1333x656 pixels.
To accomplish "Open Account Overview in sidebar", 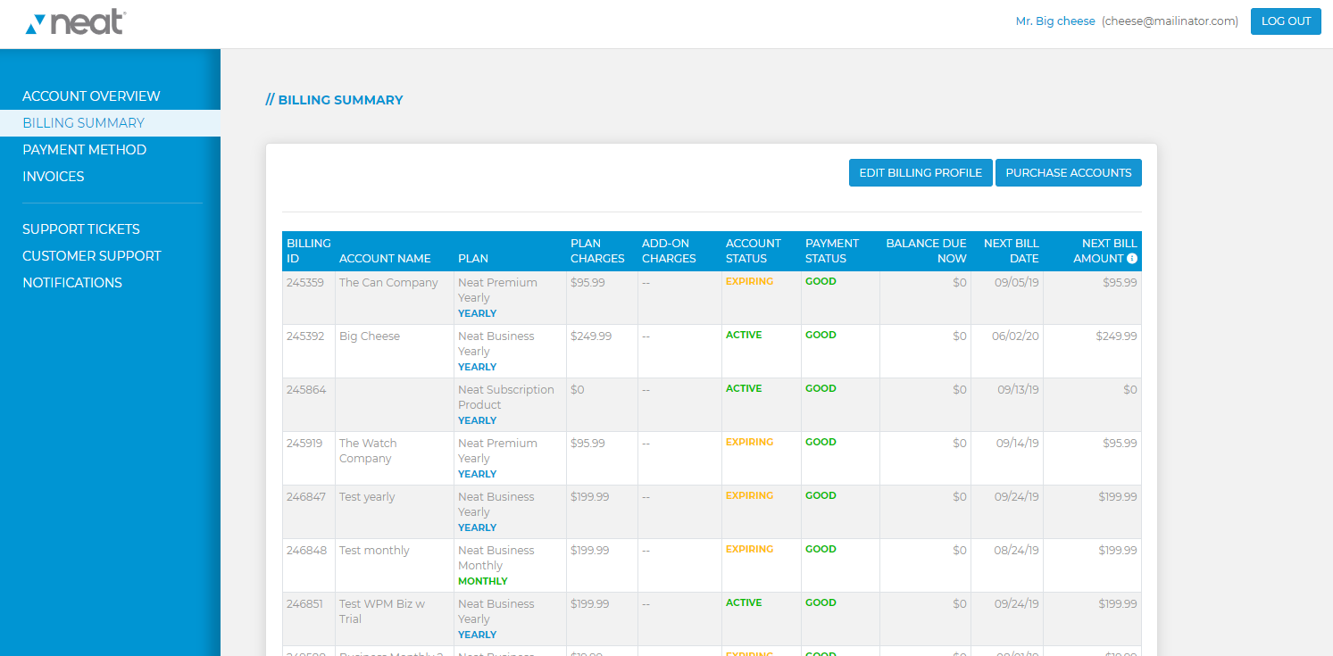I will pos(91,96).
